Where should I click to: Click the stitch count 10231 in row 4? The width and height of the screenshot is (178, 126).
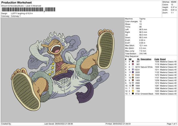tap(137, 70)
